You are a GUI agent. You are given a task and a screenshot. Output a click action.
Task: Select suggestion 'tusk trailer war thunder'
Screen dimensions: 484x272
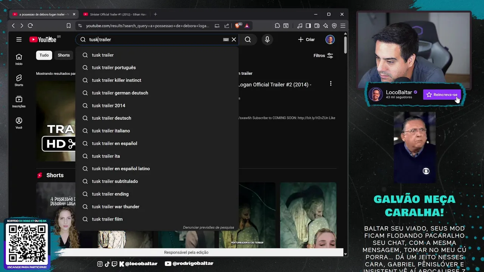tap(157, 207)
